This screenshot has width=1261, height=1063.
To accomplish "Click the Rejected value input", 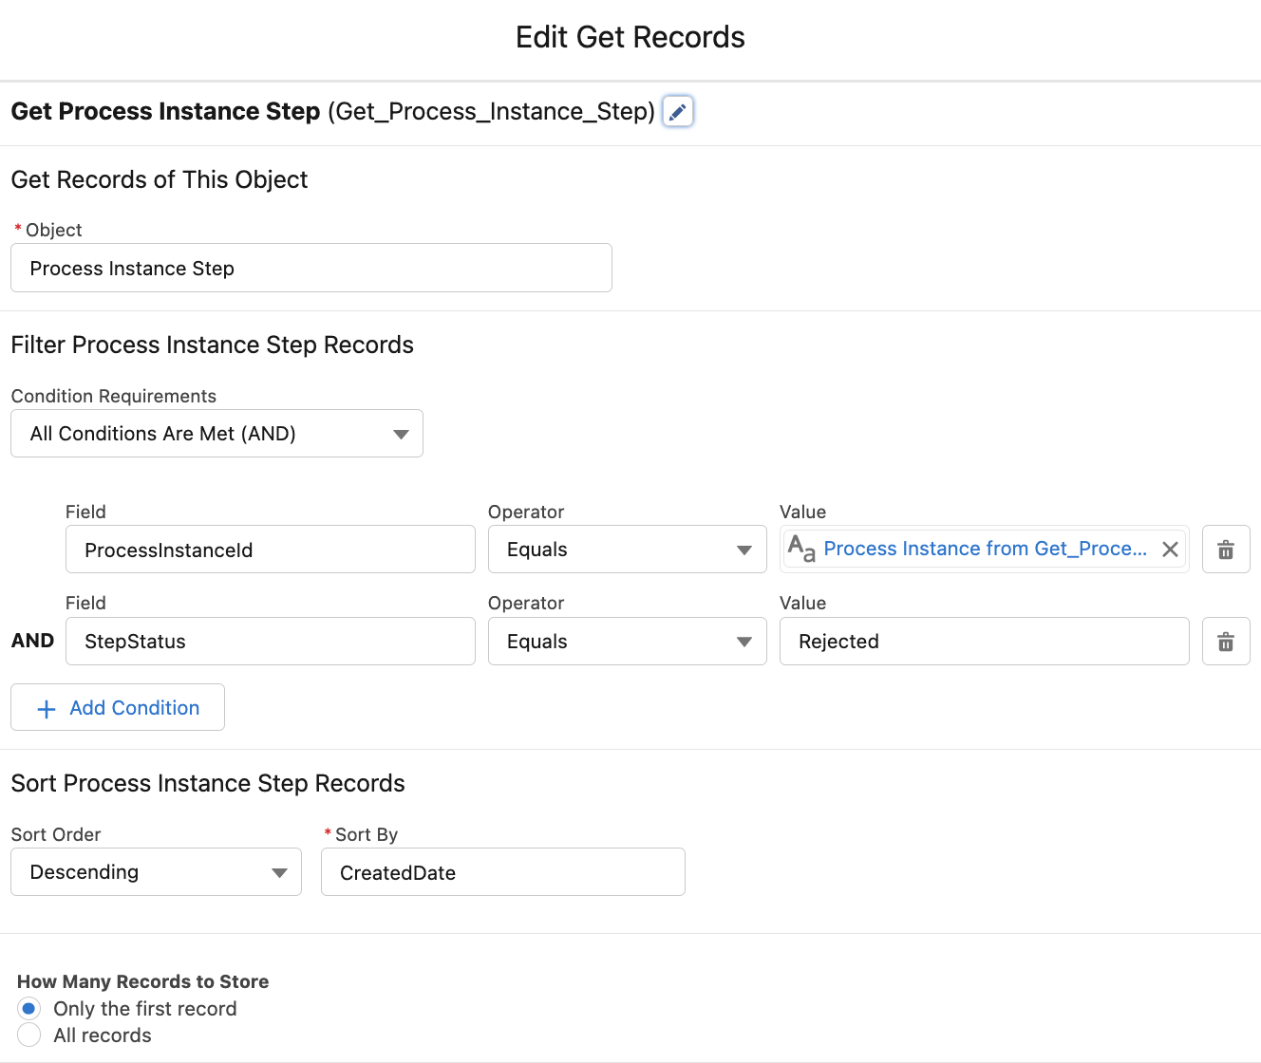I will point(984,641).
